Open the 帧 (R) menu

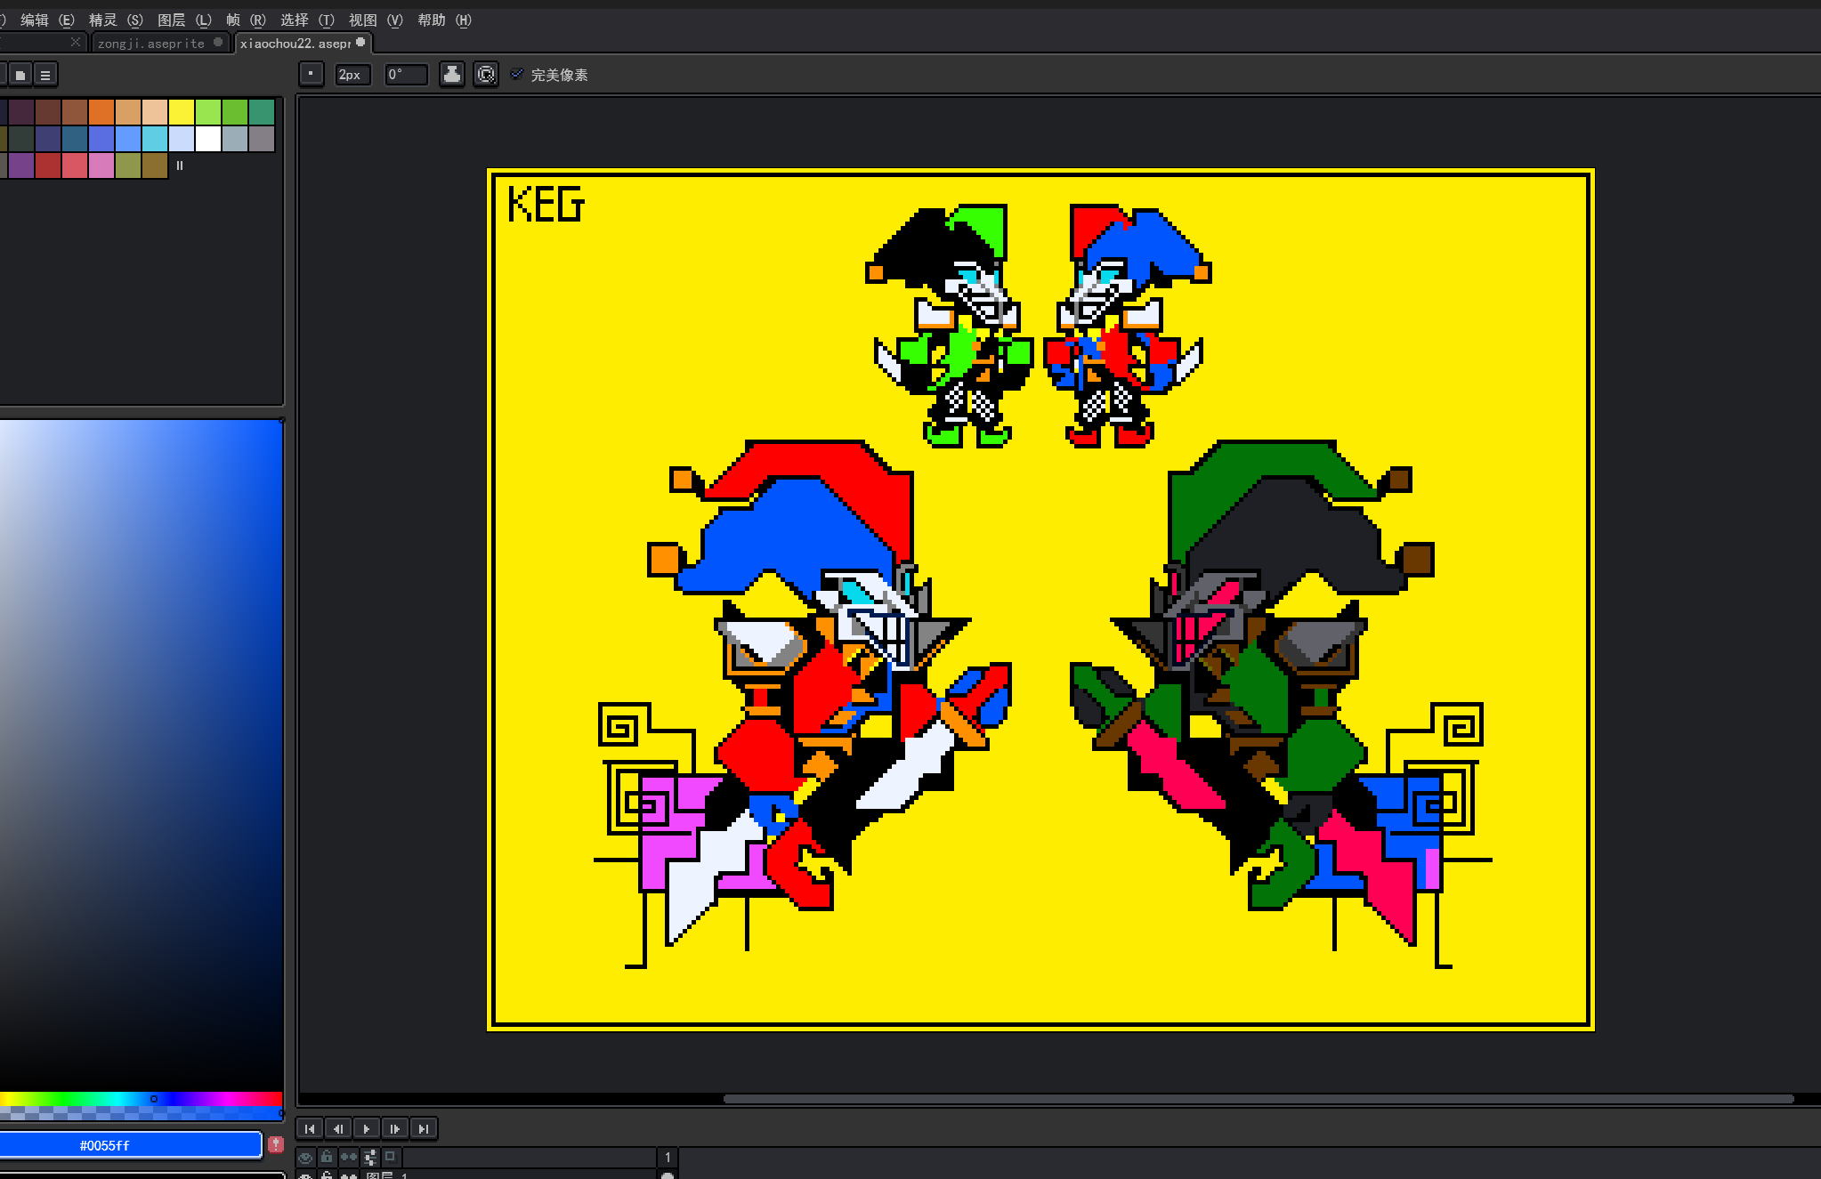coord(246,20)
